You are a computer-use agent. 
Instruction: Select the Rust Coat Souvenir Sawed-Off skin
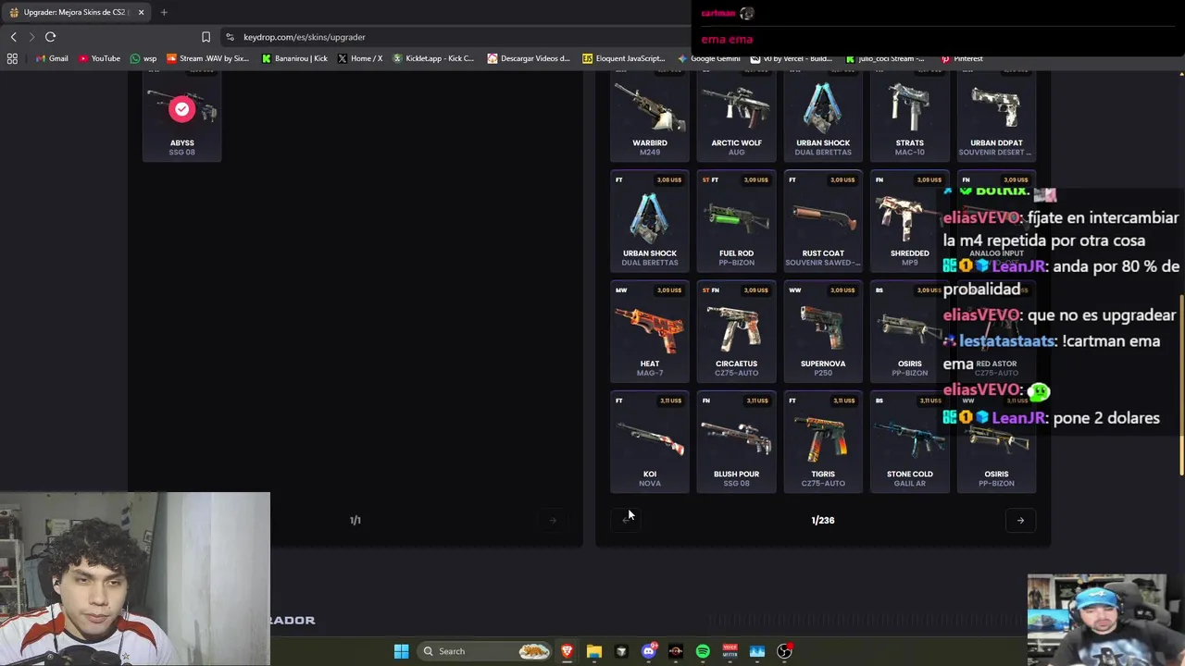click(823, 221)
